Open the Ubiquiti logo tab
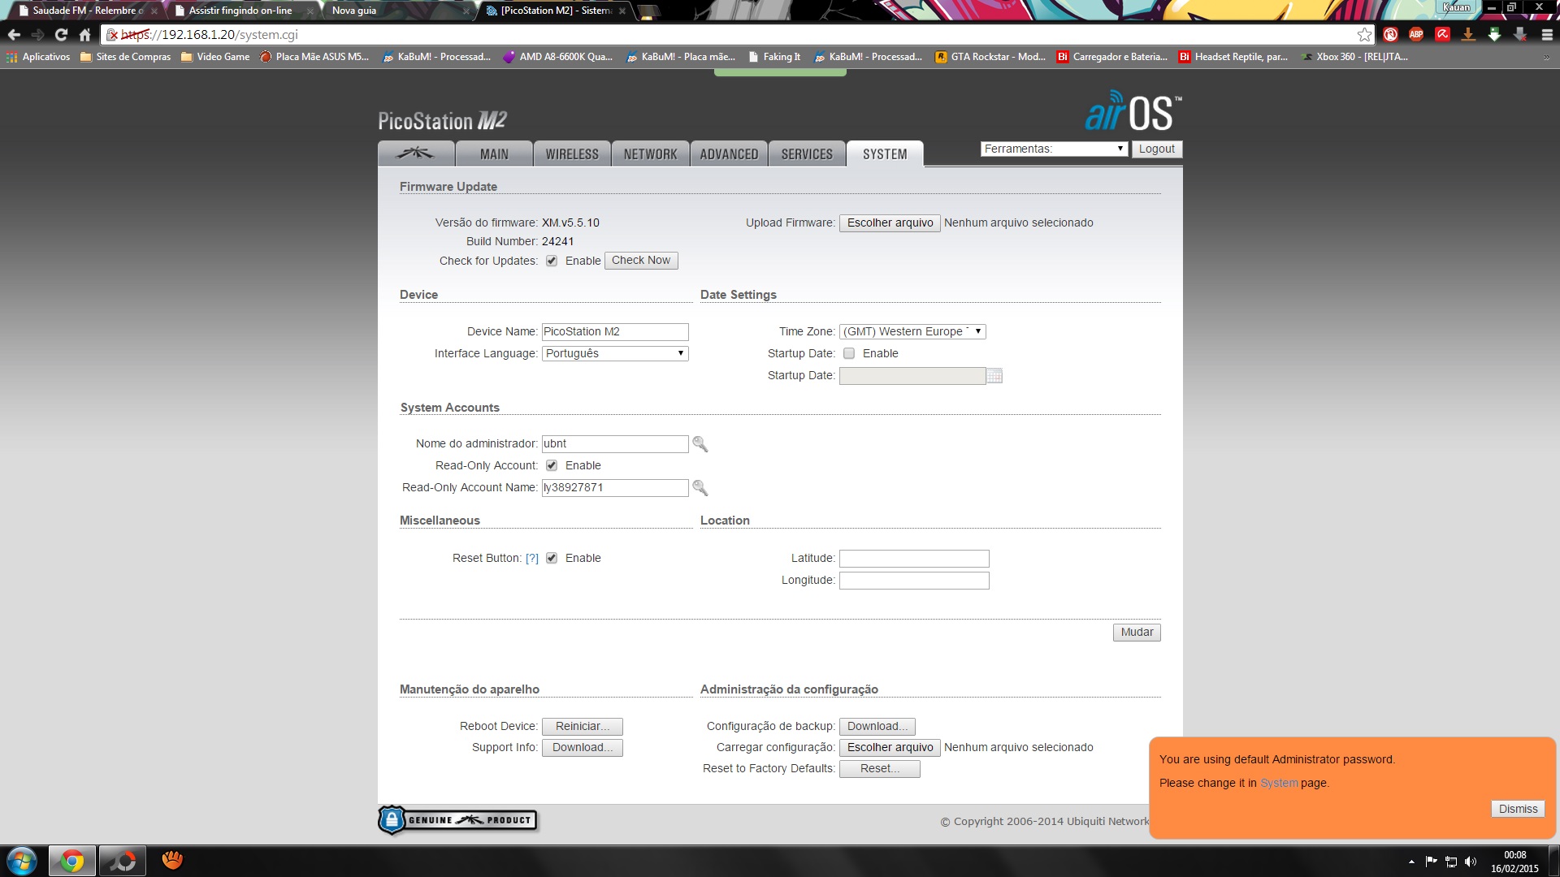 click(x=415, y=153)
